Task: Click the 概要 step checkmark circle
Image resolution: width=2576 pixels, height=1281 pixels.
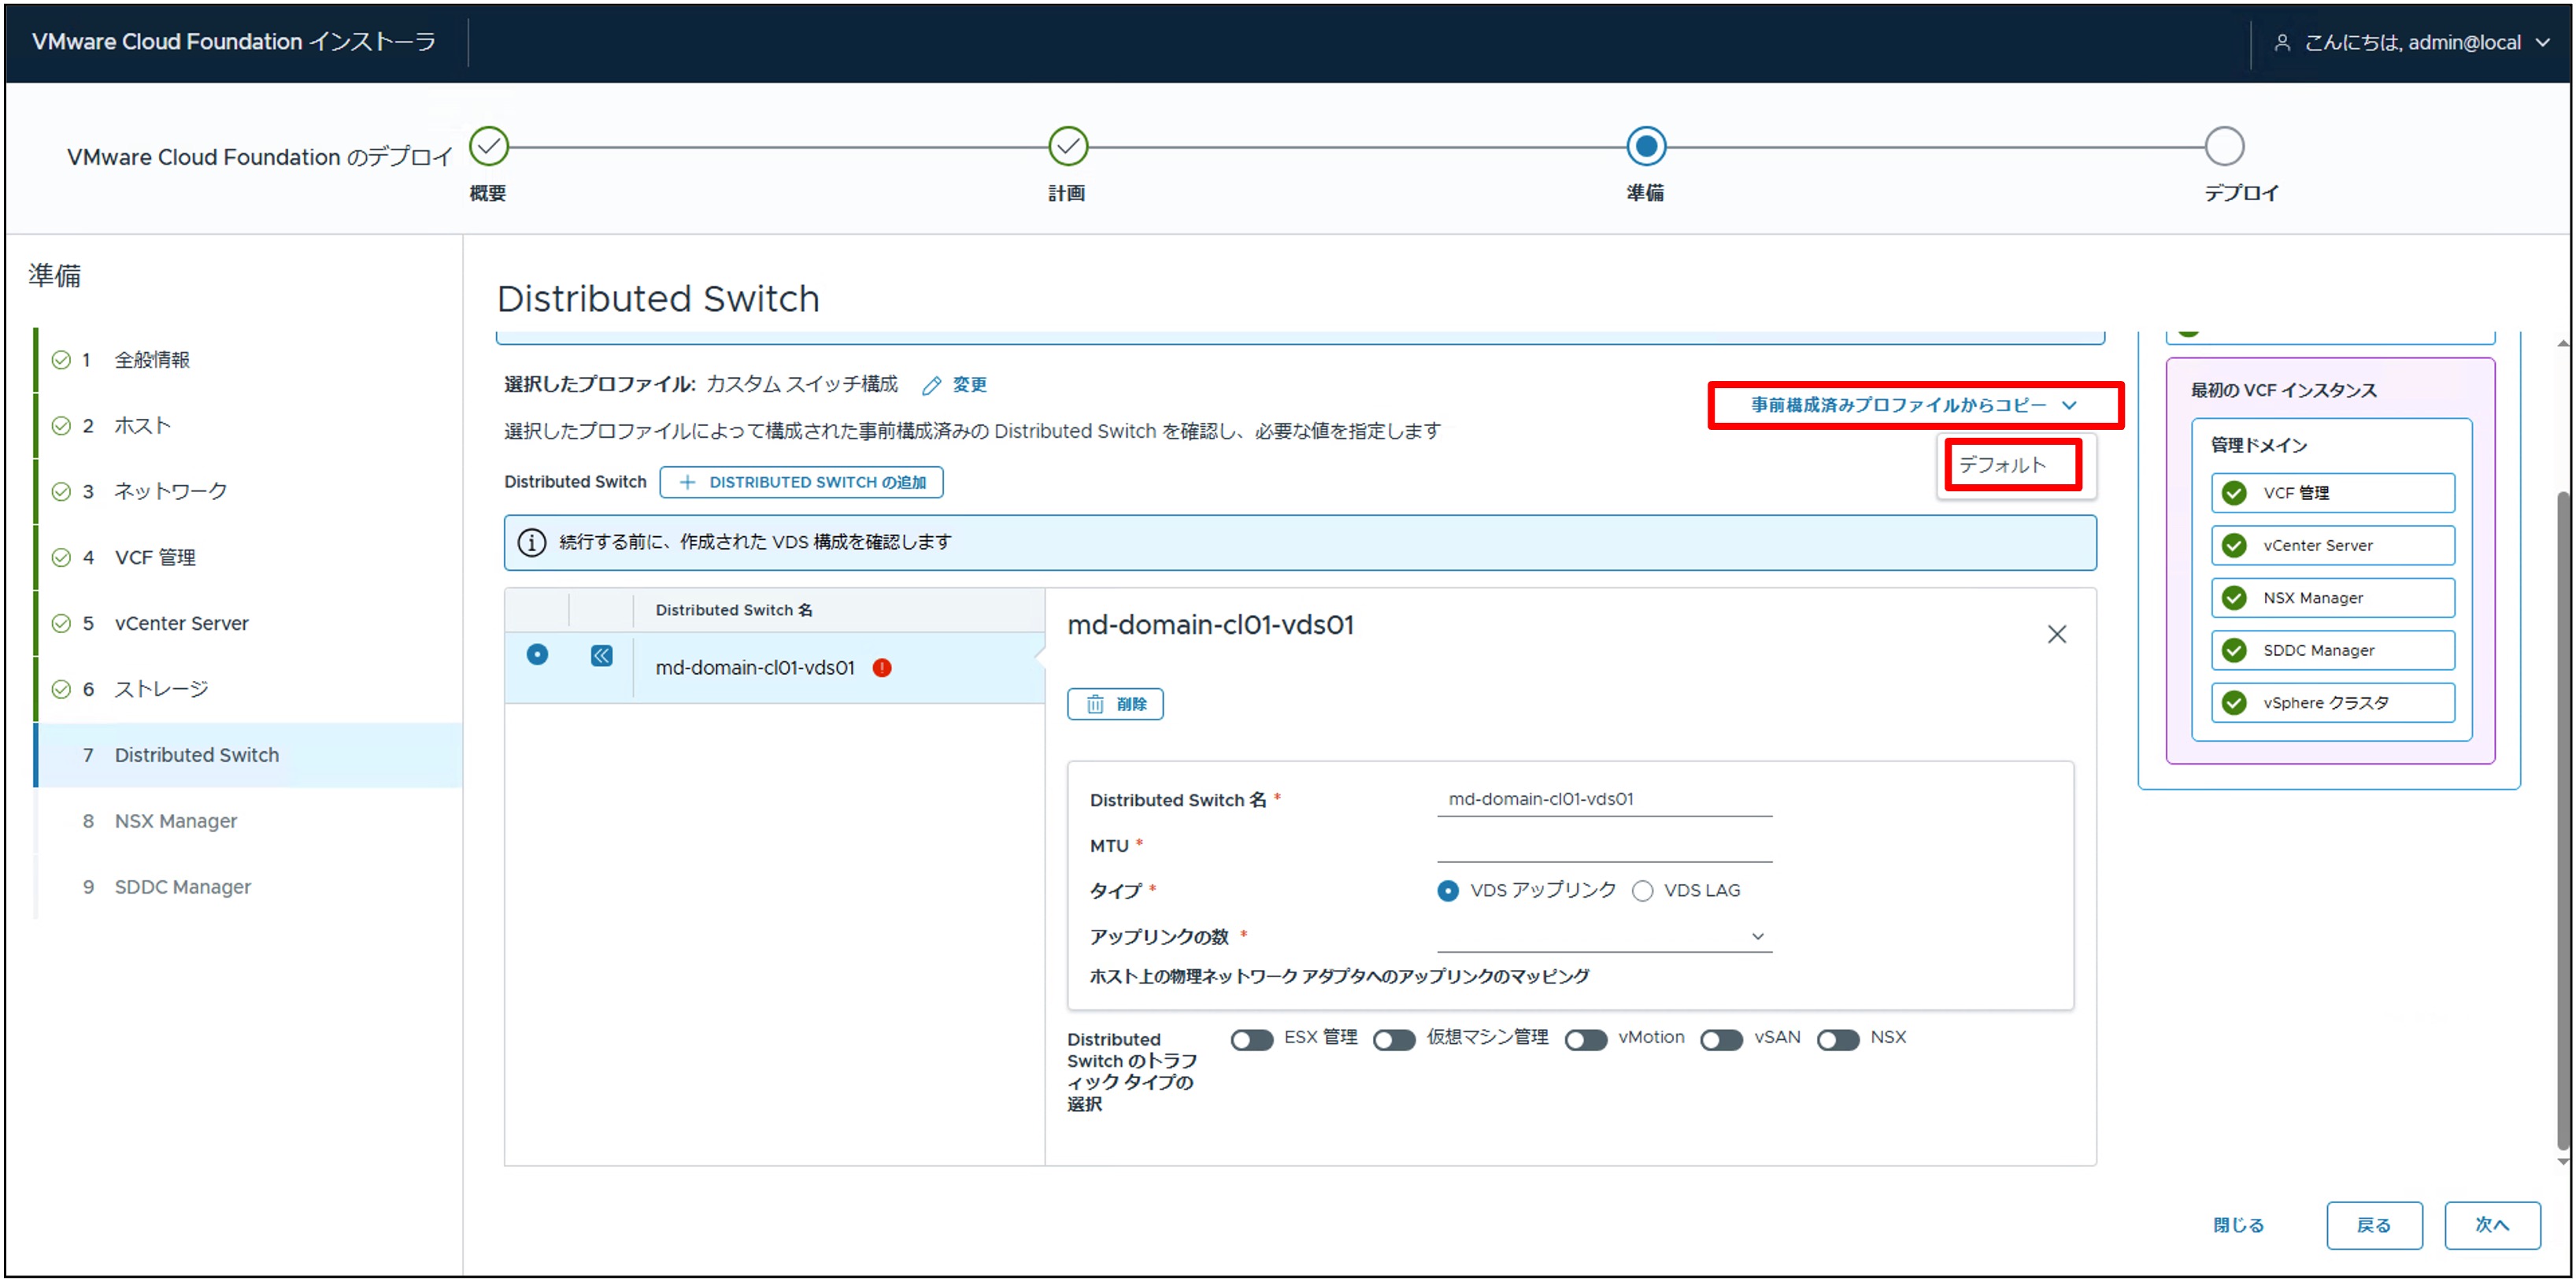Action: click(489, 147)
